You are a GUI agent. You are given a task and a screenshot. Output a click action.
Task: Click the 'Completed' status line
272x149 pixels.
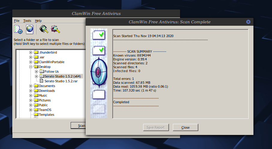[x=121, y=102]
